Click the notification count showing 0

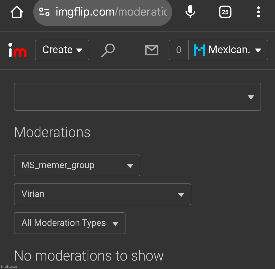click(x=179, y=50)
